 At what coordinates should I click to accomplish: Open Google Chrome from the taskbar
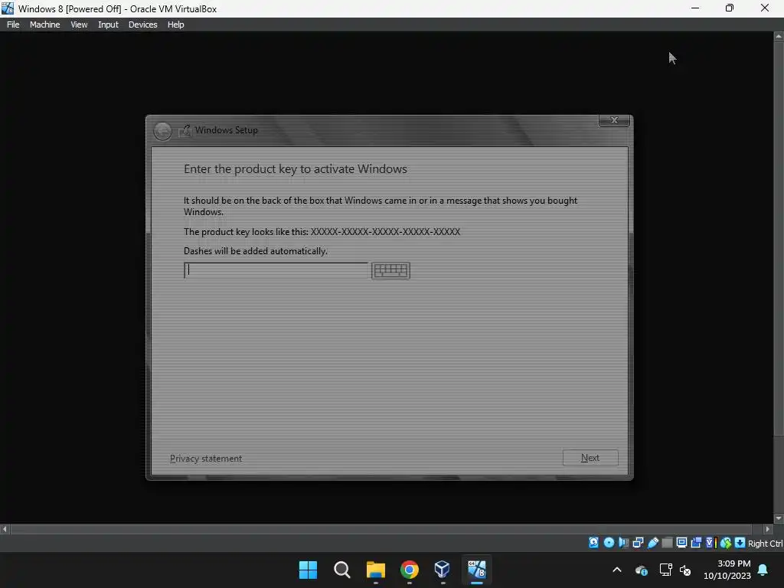point(410,570)
